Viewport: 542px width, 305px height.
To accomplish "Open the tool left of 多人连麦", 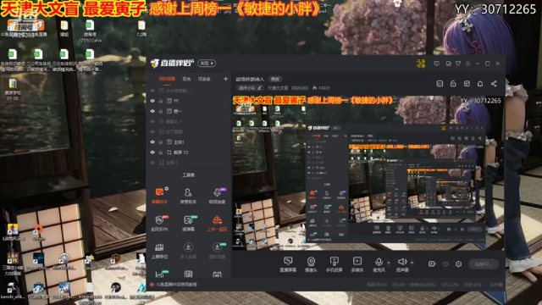I will [x=159, y=251].
